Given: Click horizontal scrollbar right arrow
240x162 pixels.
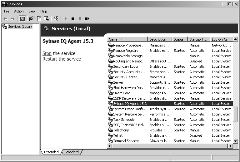Looking at the screenshot, I should [231, 146].
